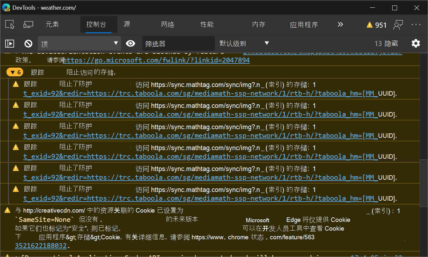
Task: Maximize the DevTools window
Action: click(x=395, y=8)
